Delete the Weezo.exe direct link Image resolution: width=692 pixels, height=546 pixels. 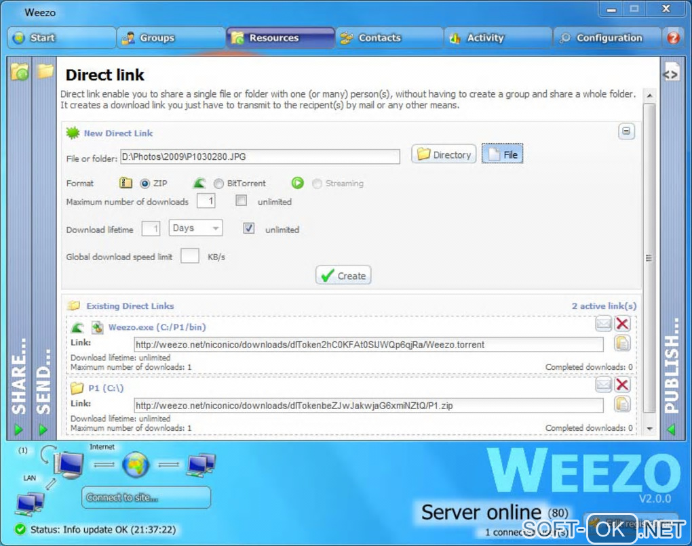pos(622,324)
